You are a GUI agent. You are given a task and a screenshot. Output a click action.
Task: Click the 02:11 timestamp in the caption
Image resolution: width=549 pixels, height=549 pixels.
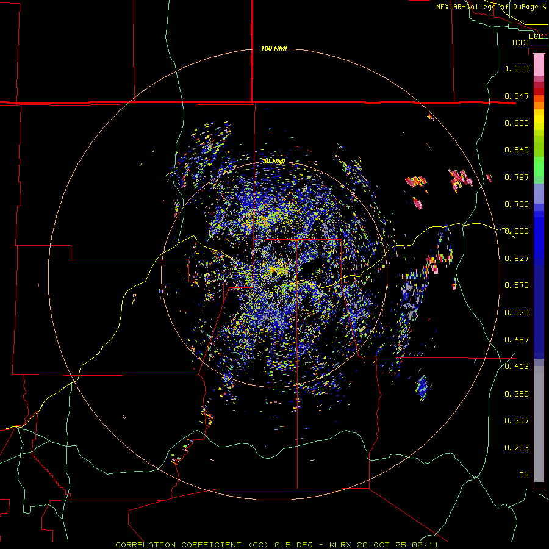click(x=425, y=545)
